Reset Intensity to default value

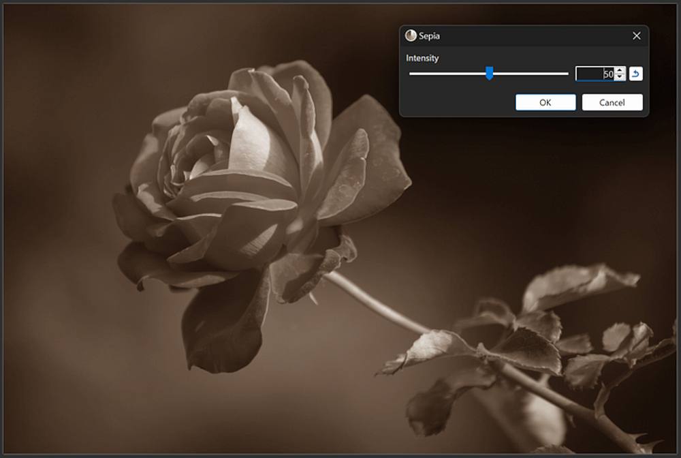(x=635, y=74)
